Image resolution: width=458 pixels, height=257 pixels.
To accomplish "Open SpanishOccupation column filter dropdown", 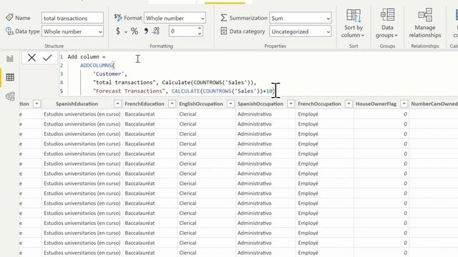I will [291, 104].
